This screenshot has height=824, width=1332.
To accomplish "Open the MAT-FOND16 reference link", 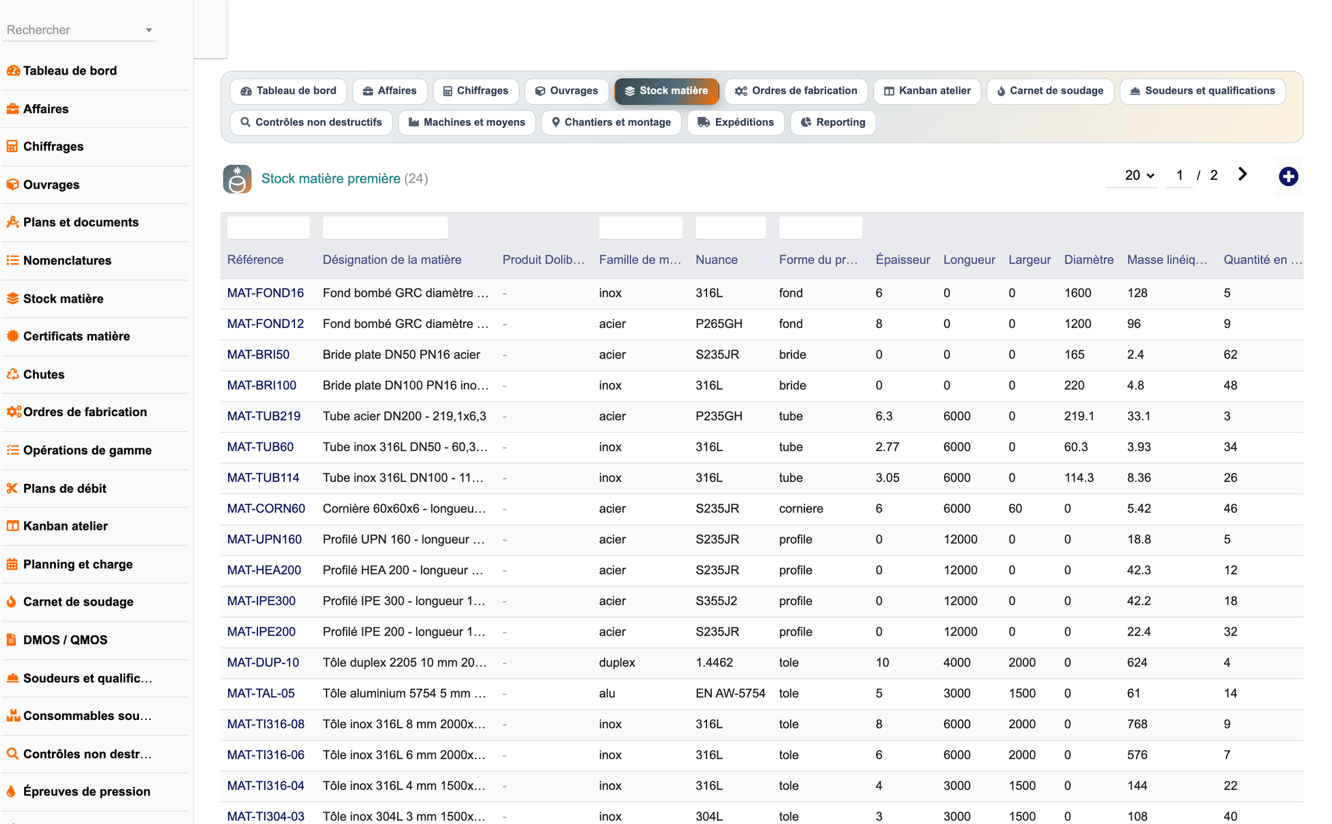I will point(266,293).
